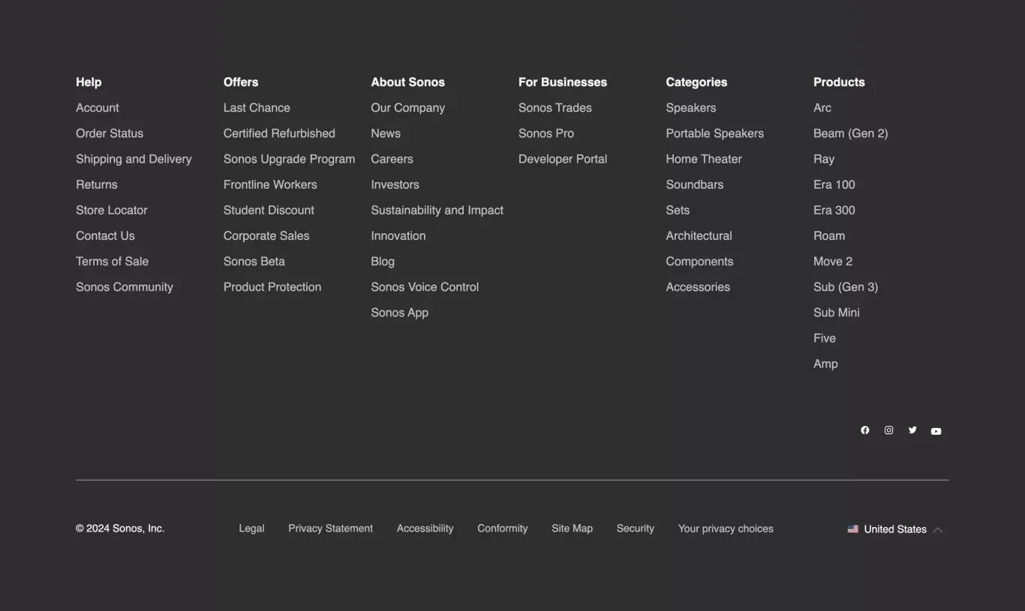Open Accessibility footer link

click(x=425, y=529)
